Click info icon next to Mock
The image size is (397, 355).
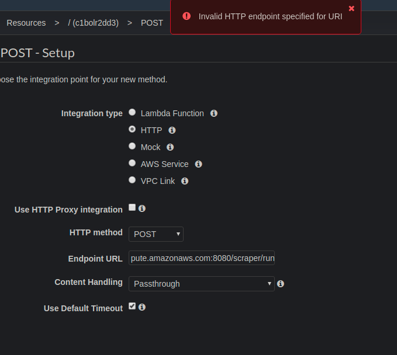170,147
